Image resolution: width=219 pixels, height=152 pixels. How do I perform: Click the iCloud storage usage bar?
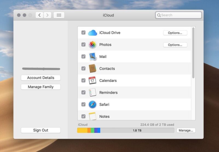(125, 130)
